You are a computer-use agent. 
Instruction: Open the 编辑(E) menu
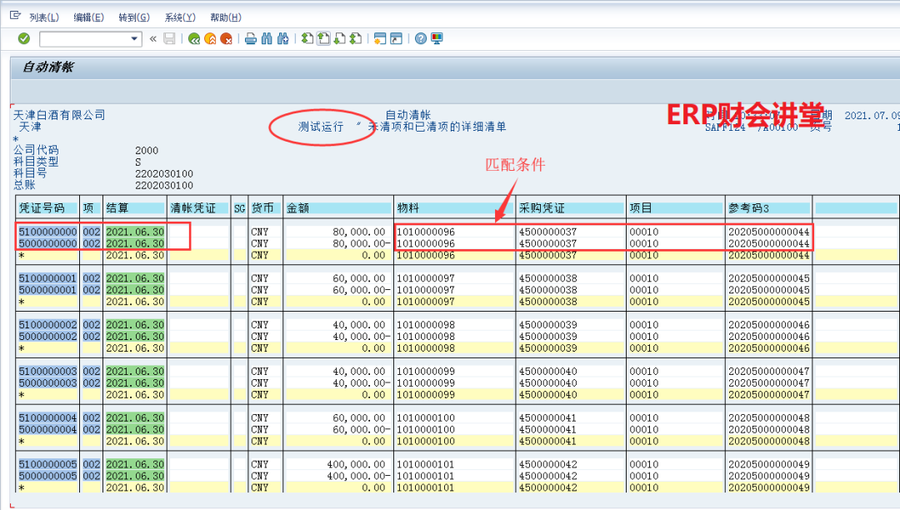pos(88,17)
